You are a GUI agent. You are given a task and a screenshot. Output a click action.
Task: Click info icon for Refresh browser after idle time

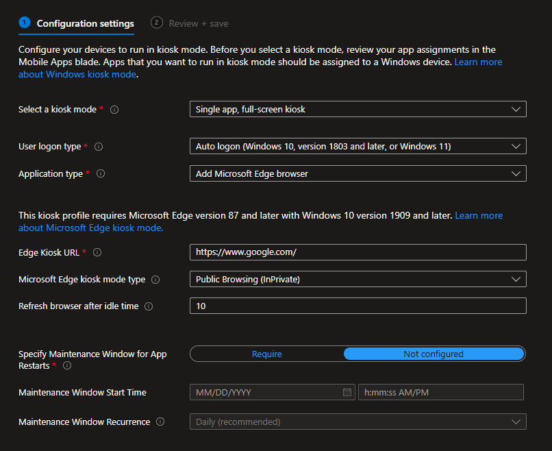pos(149,306)
